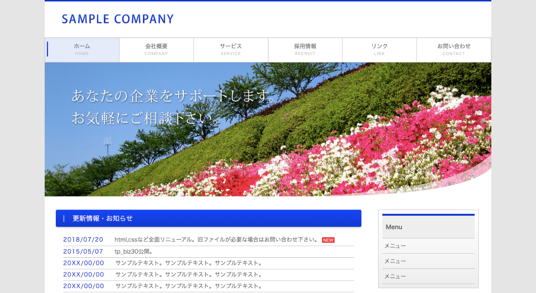Open the html,css renewal news entry
536x293 pixels.
(216, 240)
